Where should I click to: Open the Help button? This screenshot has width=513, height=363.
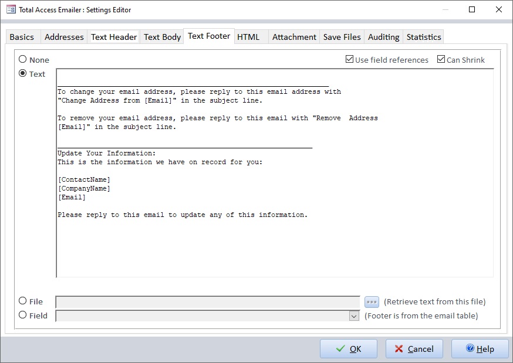pyautogui.click(x=480, y=349)
